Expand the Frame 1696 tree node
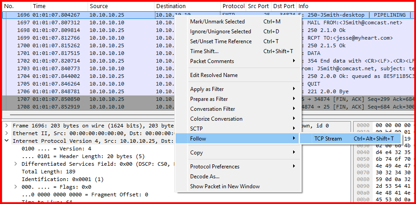The height and width of the screenshot is (204, 416). [6, 126]
